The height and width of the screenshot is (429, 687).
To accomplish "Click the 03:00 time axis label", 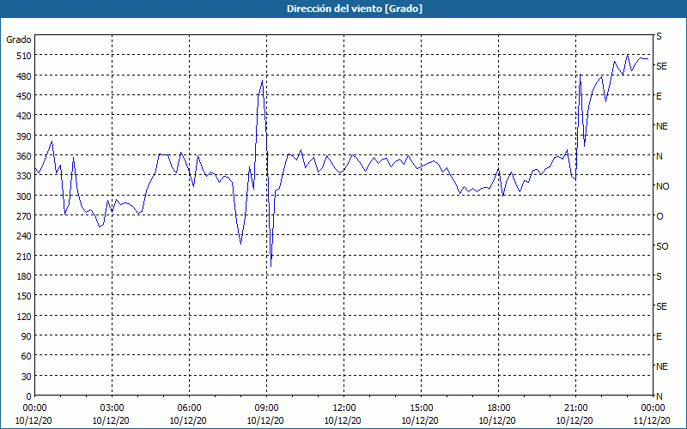I will click(x=112, y=408).
